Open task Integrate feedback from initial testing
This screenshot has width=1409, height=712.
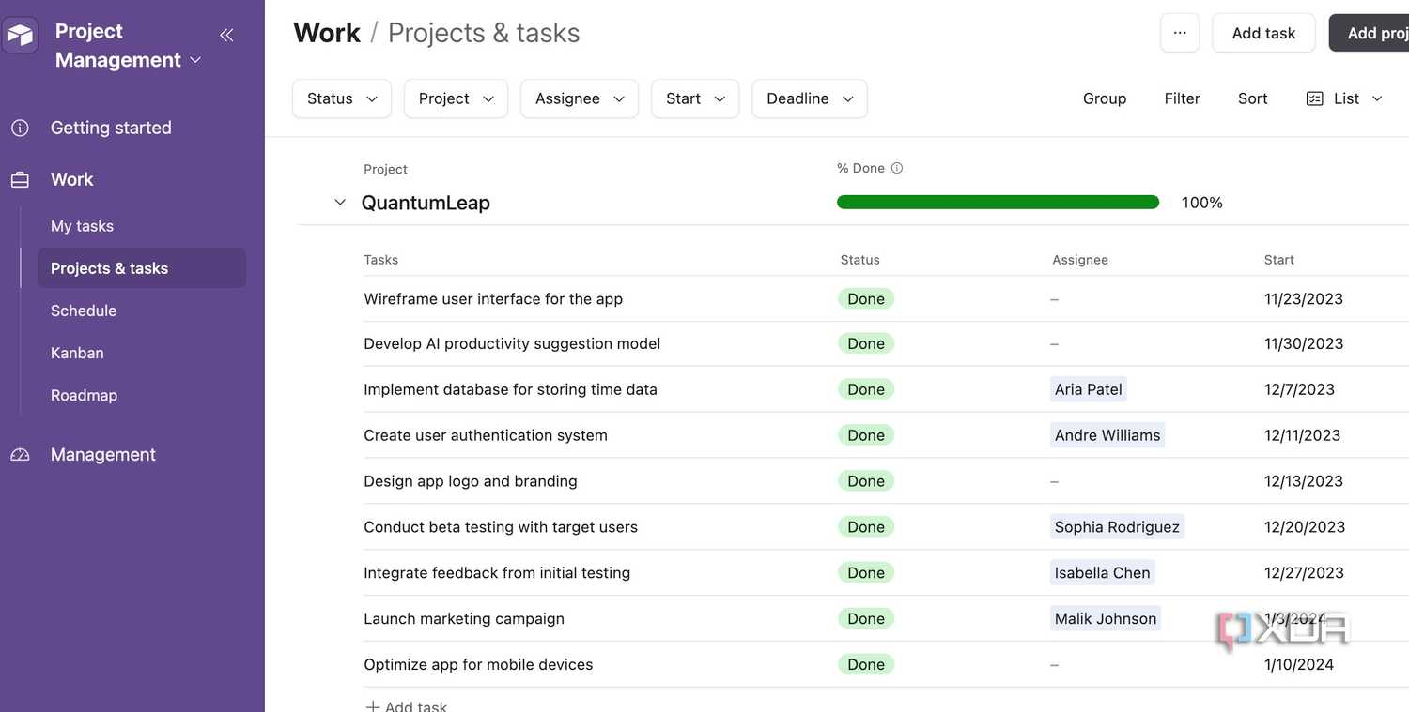tap(497, 573)
